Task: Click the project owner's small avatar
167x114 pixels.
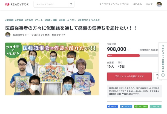Action: point(8,35)
